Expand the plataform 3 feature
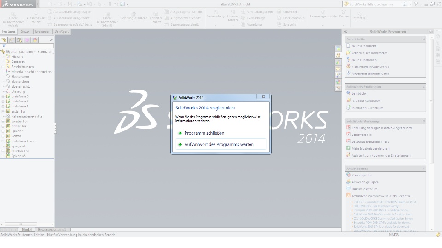 pos(3,96)
